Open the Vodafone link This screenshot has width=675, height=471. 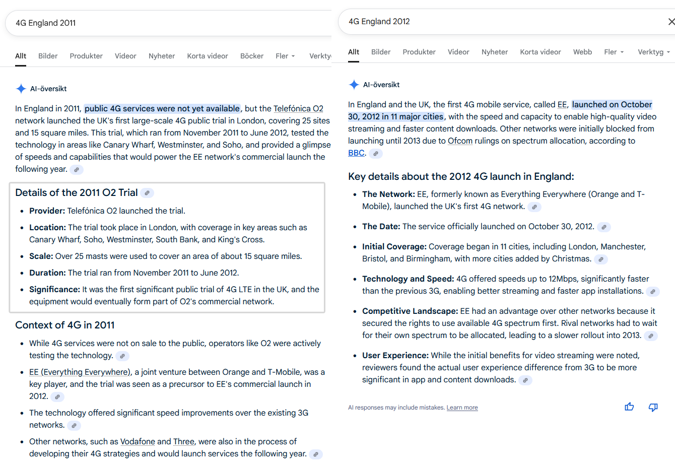(x=138, y=442)
